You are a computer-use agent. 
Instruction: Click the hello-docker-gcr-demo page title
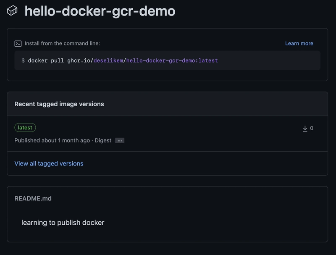[x=100, y=11]
